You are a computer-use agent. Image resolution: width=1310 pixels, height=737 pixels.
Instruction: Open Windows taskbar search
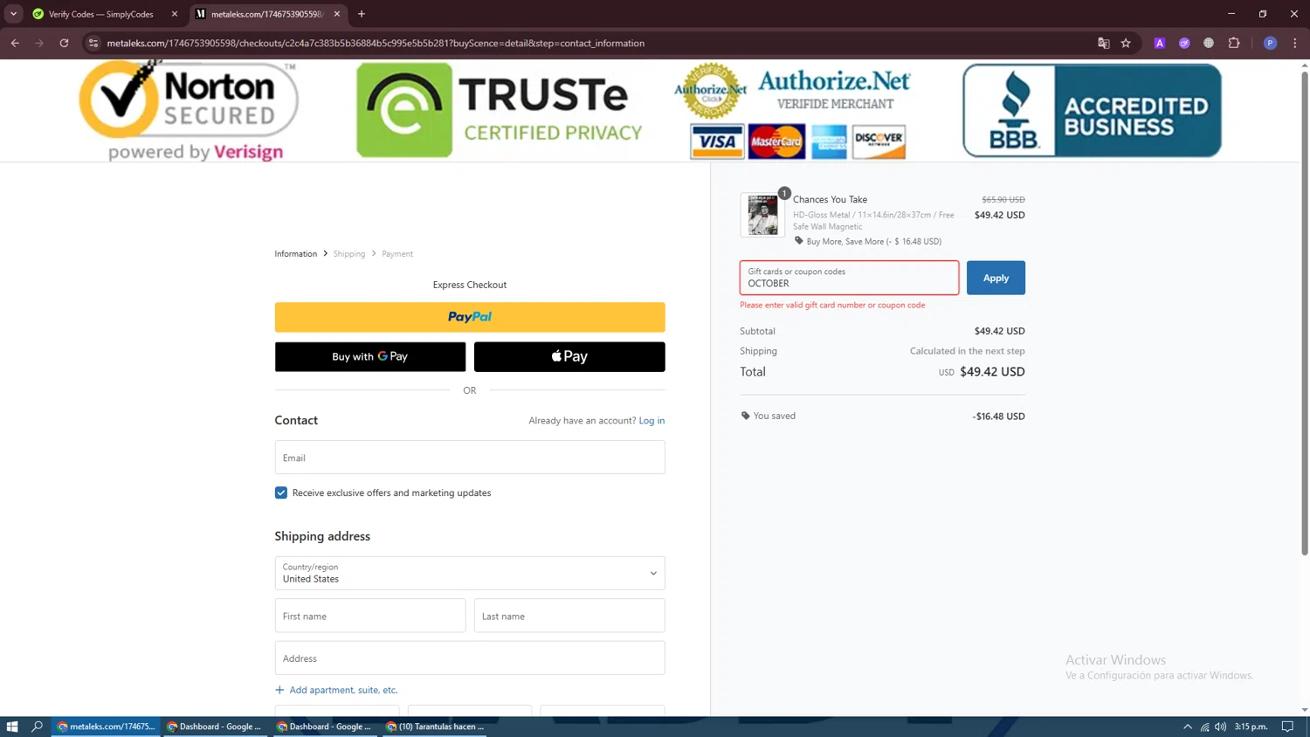pyautogui.click(x=37, y=727)
